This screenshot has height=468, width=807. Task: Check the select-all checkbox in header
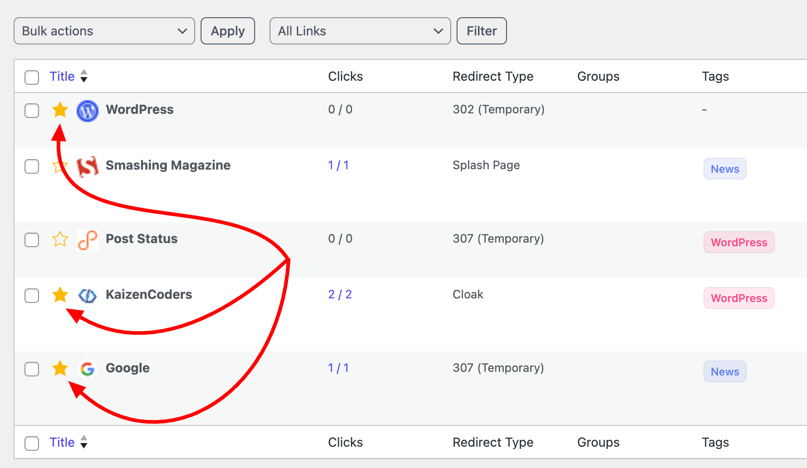coord(31,78)
